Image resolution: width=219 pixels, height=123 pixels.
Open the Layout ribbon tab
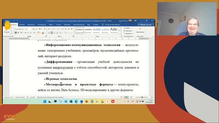click(51, 25)
